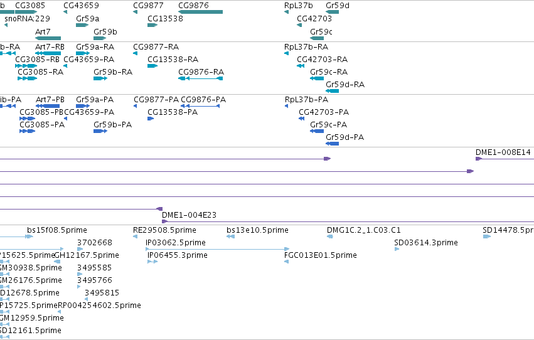Select the CG3085 gene feature
Screen dimensions: 534x340
point(26,12)
